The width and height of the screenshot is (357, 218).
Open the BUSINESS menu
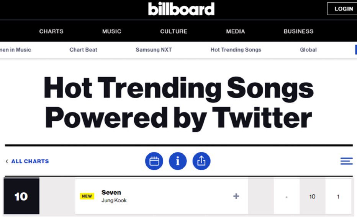(x=298, y=31)
